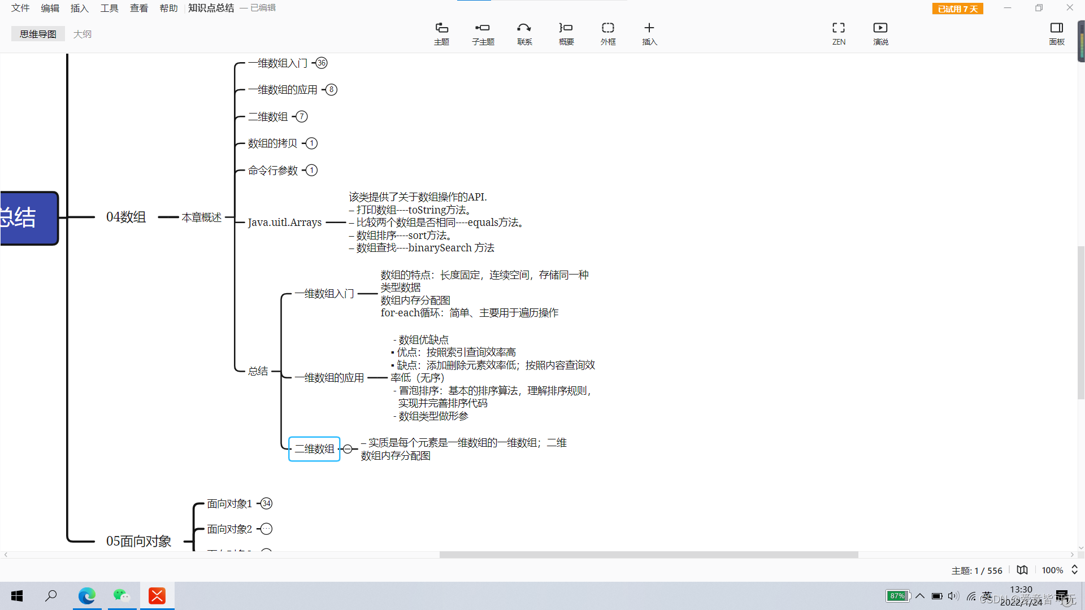Viewport: 1085px width, 610px height.
Task: Select the Java.uitl.Arrays topic
Action: [x=285, y=222]
